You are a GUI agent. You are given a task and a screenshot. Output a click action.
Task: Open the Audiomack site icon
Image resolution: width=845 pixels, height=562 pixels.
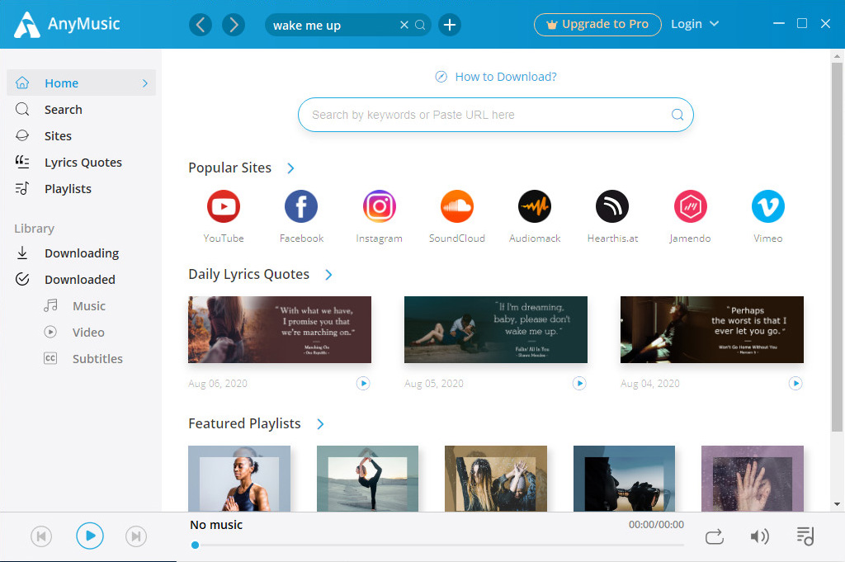535,206
